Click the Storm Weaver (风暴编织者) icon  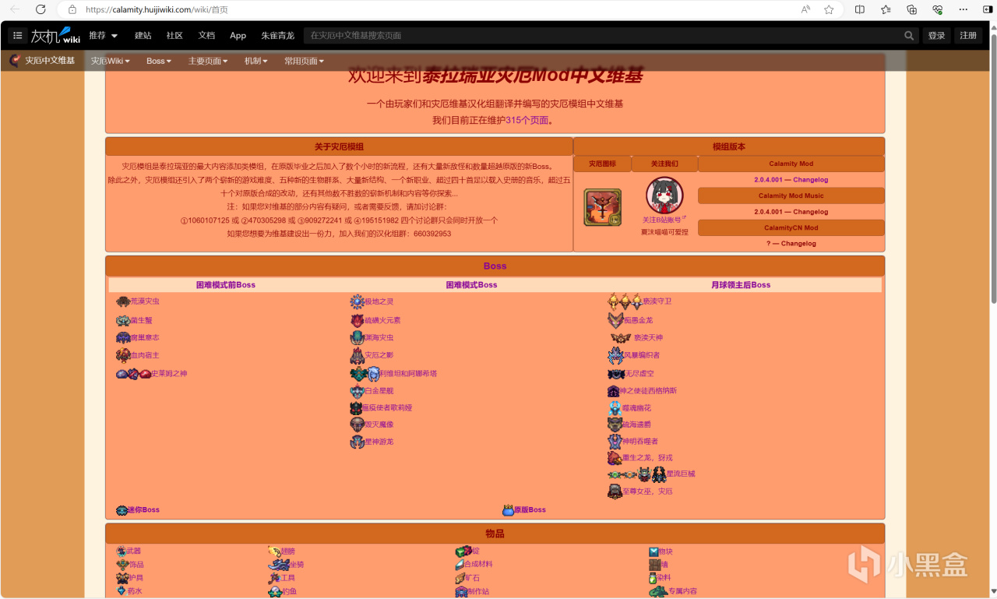coord(615,356)
